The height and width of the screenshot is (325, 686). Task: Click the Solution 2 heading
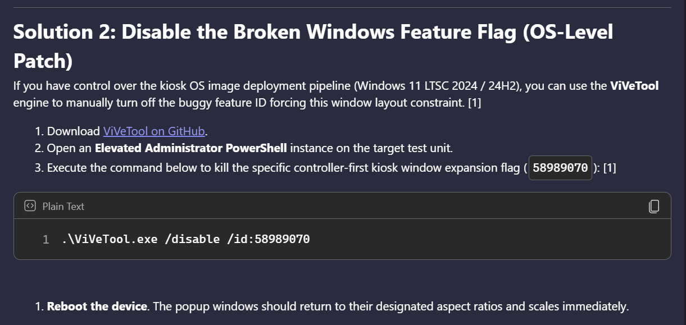(313, 47)
